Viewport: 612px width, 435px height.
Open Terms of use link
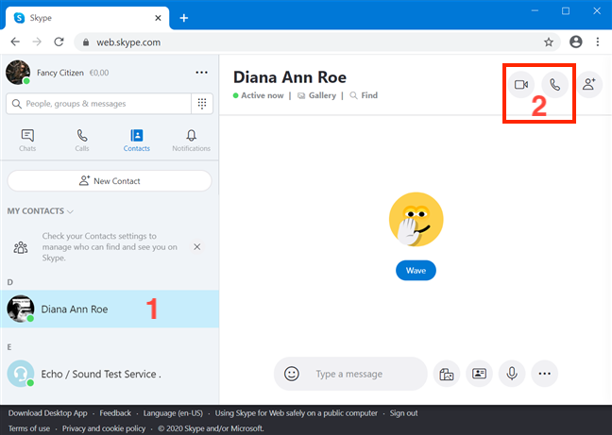[x=29, y=428]
